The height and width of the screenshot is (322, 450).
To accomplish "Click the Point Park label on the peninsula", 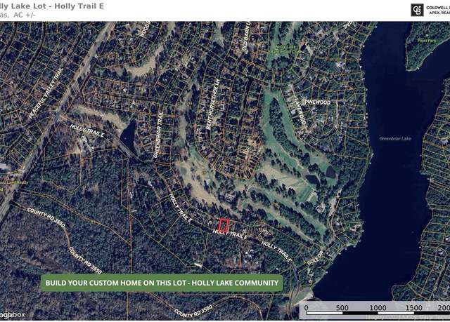I will click(427, 41).
